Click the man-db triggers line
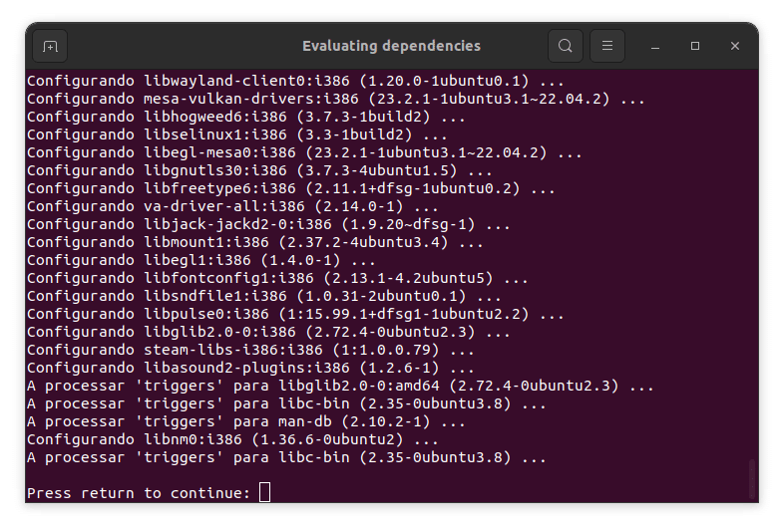The width and height of the screenshot is (784, 531). (x=246, y=421)
